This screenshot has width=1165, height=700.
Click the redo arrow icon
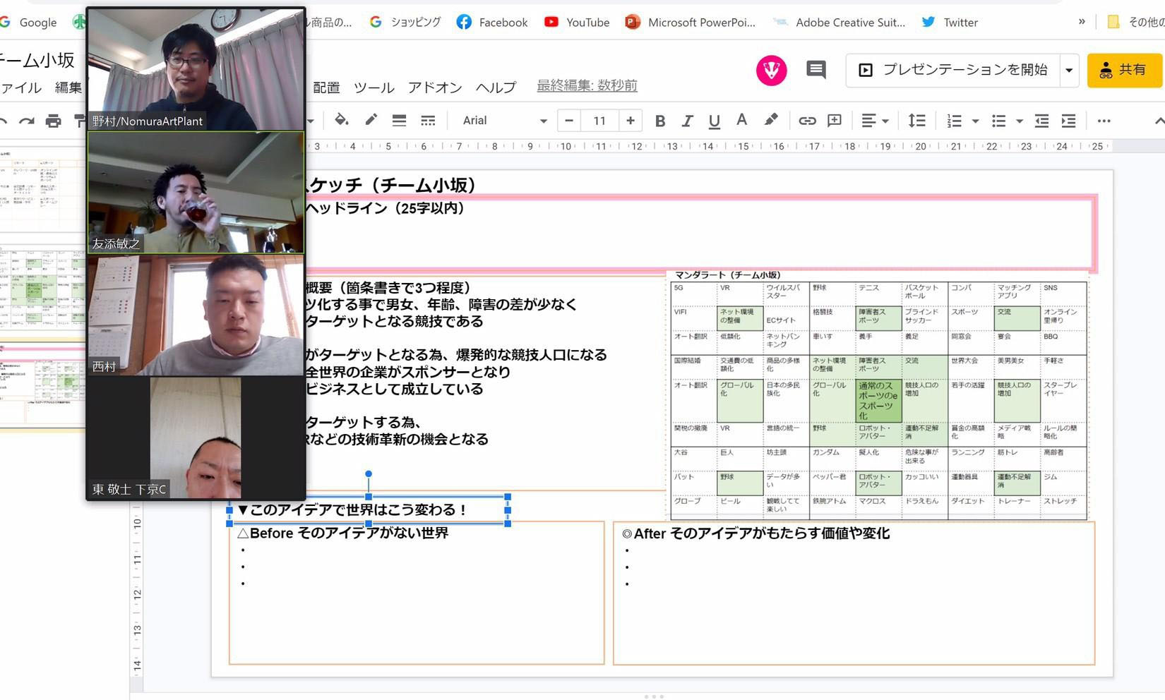(26, 121)
